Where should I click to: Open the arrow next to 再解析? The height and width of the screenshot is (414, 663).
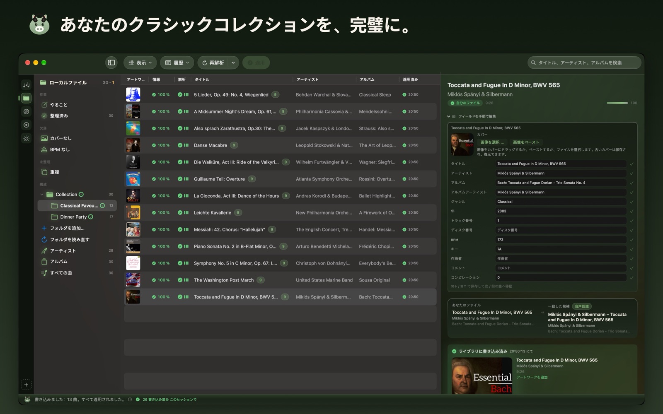coord(233,63)
